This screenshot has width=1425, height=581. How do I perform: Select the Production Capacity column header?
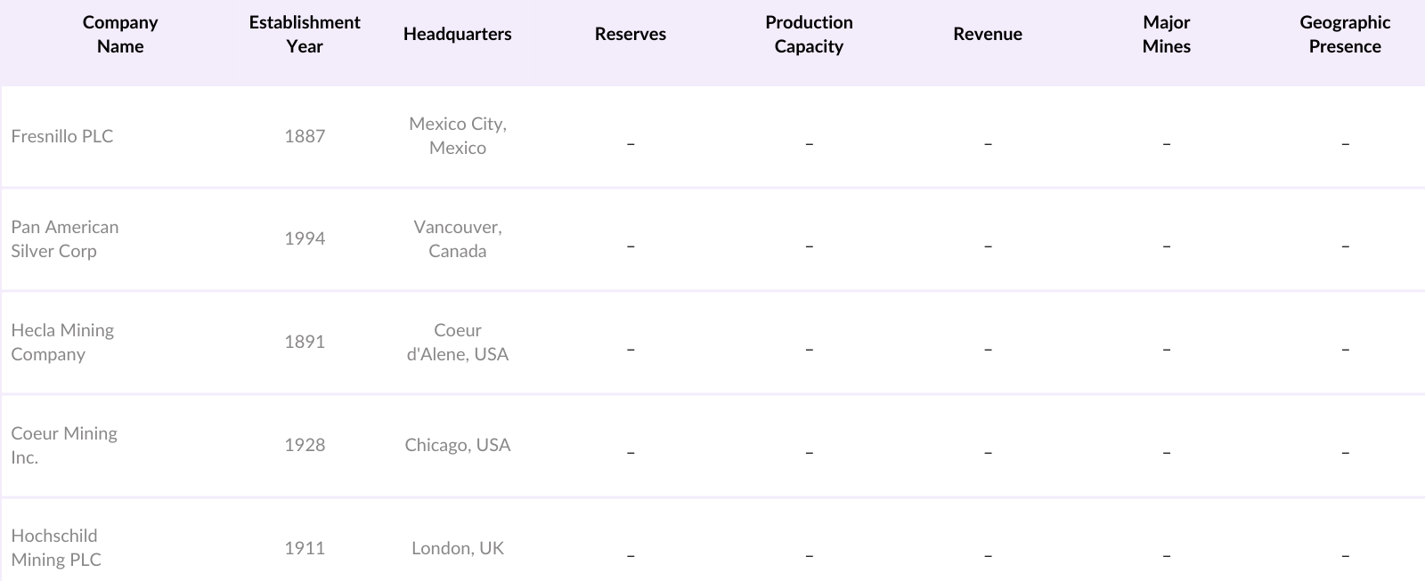(809, 35)
